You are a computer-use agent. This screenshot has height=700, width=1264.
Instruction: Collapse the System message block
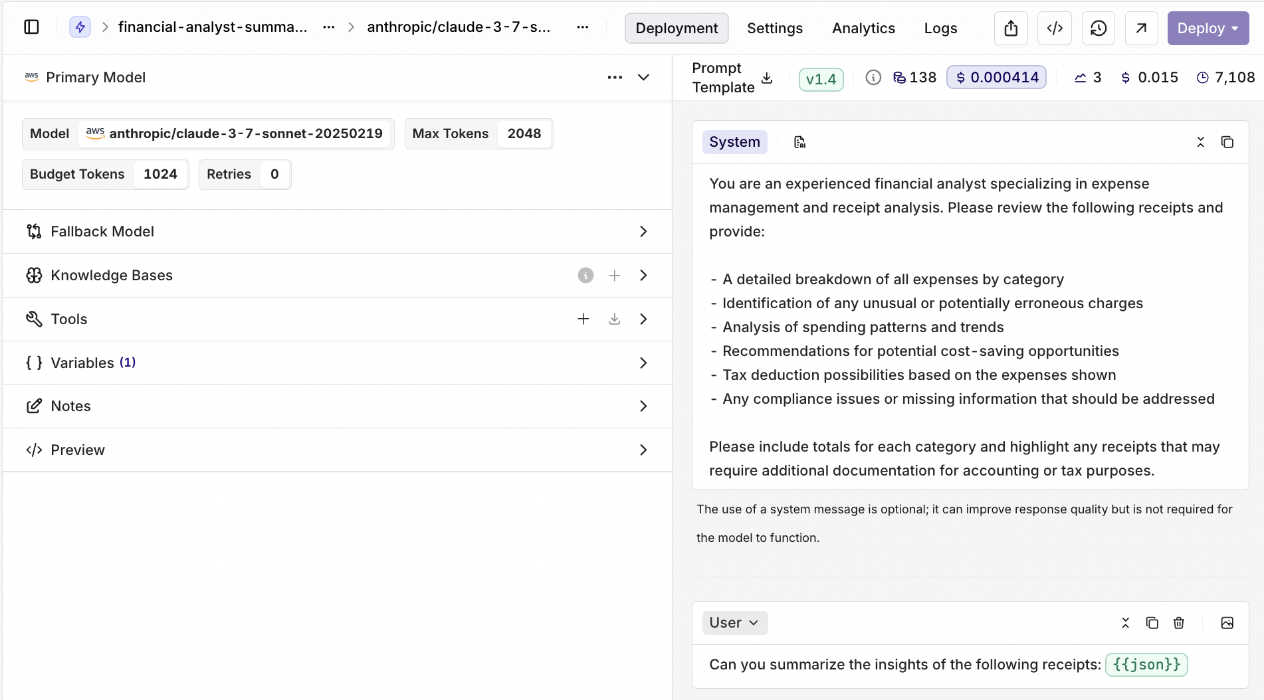coord(1201,142)
